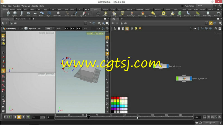Pick the yellow swatch in the color palette
This screenshot has width=223, height=125.
pyautogui.click(x=118, y=101)
